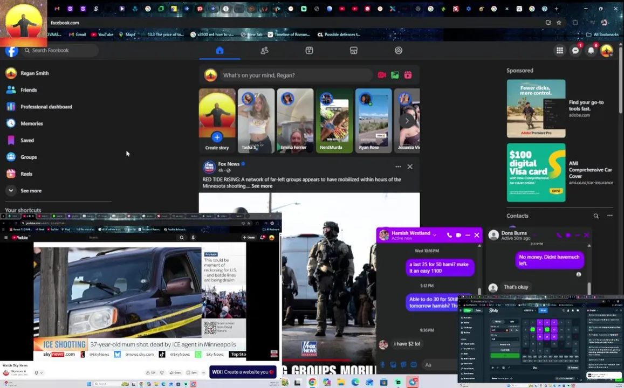Expand the Fox News post via See more
Viewport: 624px width, 388px height.
click(x=262, y=186)
